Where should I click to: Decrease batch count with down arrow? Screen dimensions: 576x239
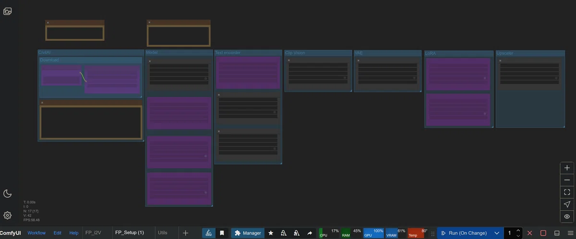[518, 236]
